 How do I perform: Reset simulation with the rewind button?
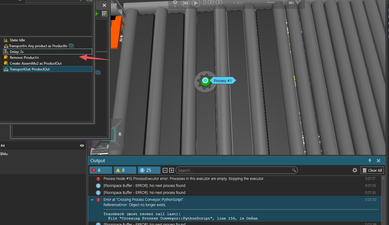pos(185,3)
